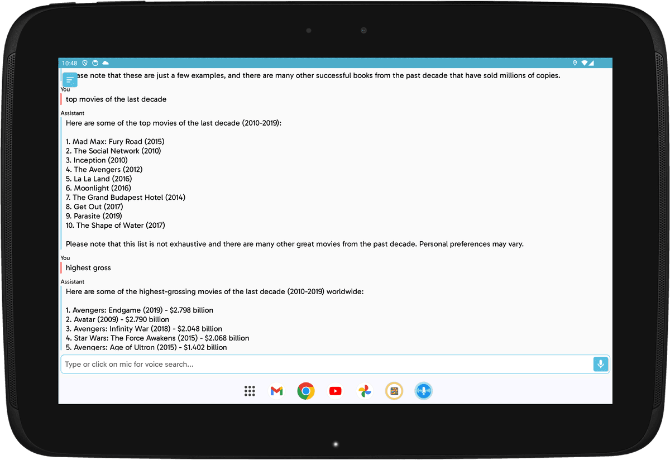Open the orange-ringed app icon in dock
Image resolution: width=670 pixels, height=460 pixels.
coord(394,391)
